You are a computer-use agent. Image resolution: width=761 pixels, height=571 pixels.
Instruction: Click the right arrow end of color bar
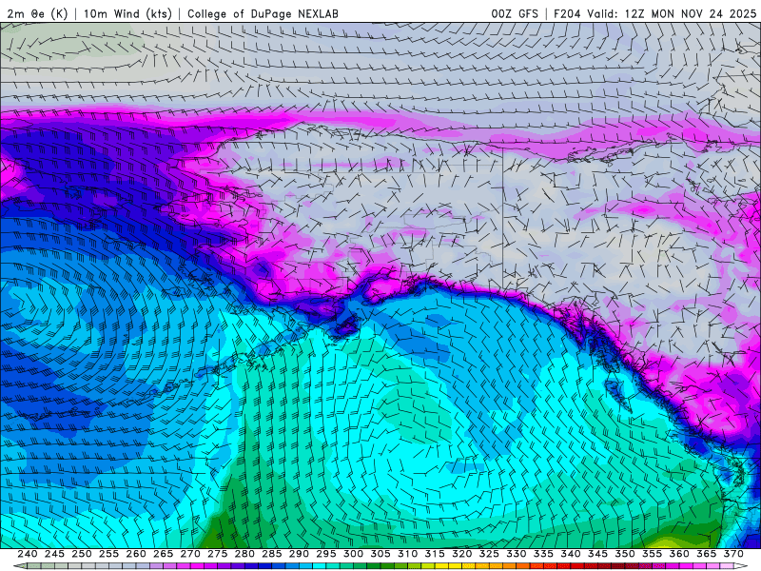point(741,566)
